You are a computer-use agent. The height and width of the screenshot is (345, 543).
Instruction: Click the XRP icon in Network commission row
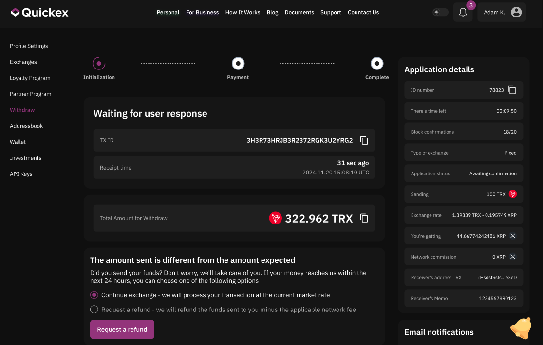[x=512, y=257]
